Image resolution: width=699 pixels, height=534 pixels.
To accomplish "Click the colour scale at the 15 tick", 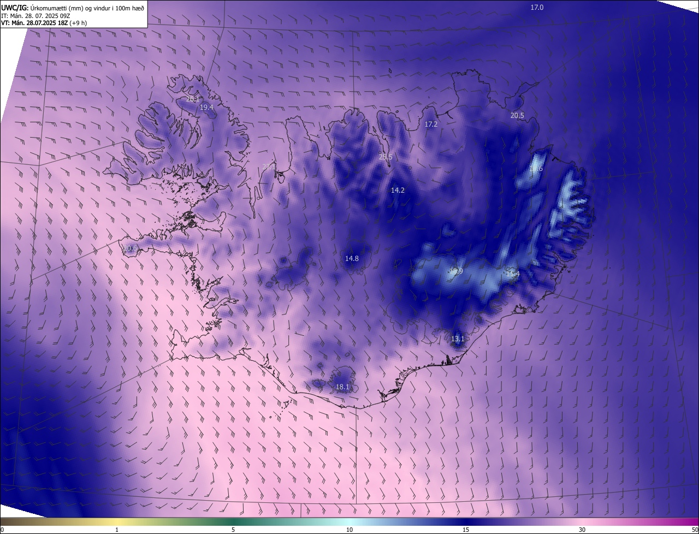I will coord(466,530).
